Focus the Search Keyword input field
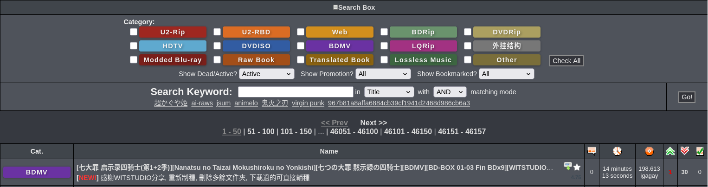 click(296, 92)
